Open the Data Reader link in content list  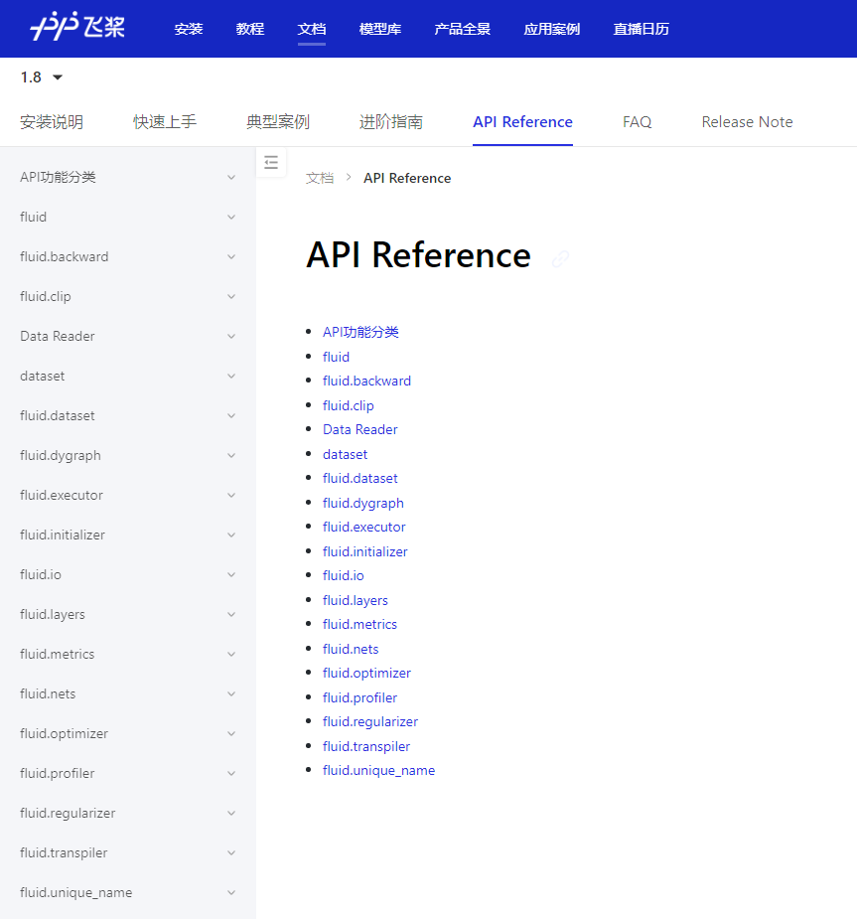(x=359, y=429)
